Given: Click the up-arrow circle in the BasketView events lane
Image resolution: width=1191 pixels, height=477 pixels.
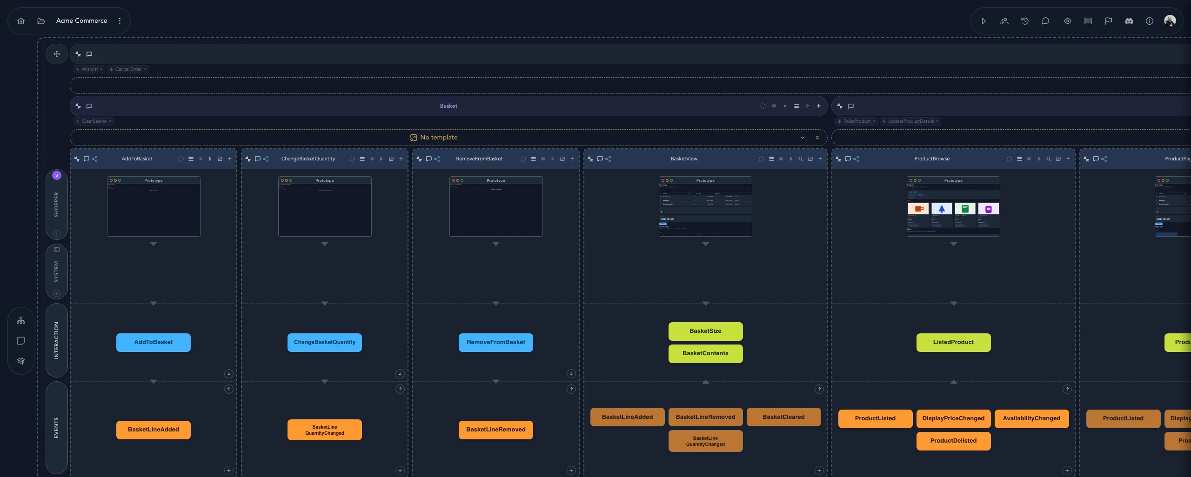Looking at the screenshot, I should 819,389.
